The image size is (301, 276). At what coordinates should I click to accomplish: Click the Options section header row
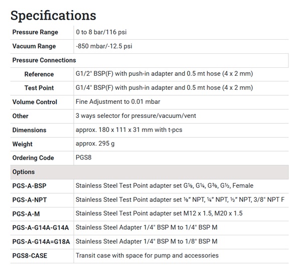[149, 172]
